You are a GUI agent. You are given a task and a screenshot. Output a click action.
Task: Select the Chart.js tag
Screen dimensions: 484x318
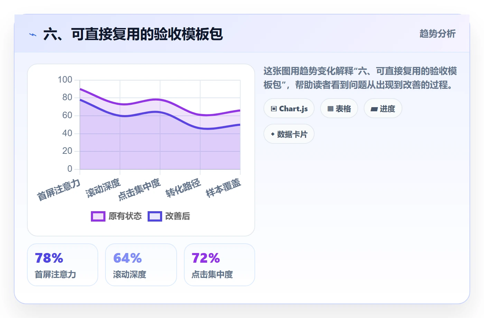tap(289, 109)
